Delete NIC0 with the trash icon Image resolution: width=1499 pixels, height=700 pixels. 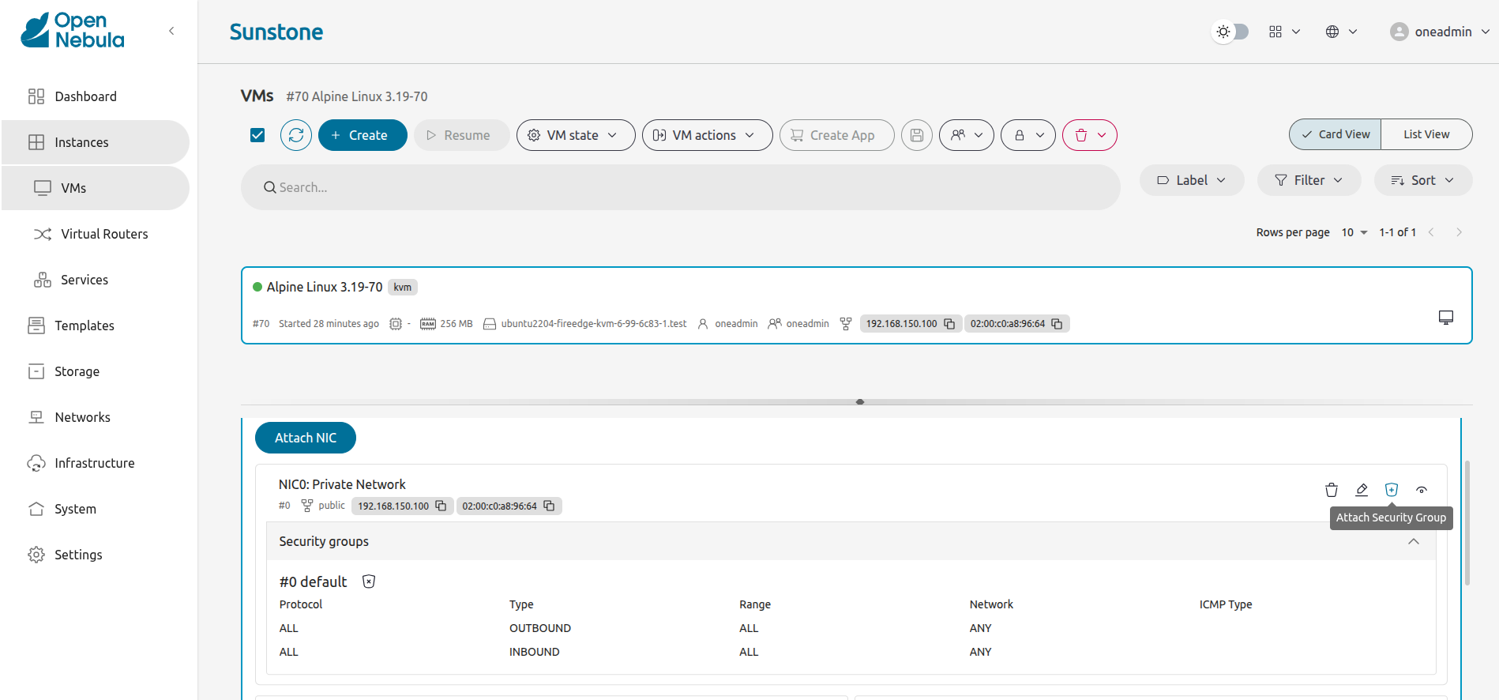tap(1331, 490)
